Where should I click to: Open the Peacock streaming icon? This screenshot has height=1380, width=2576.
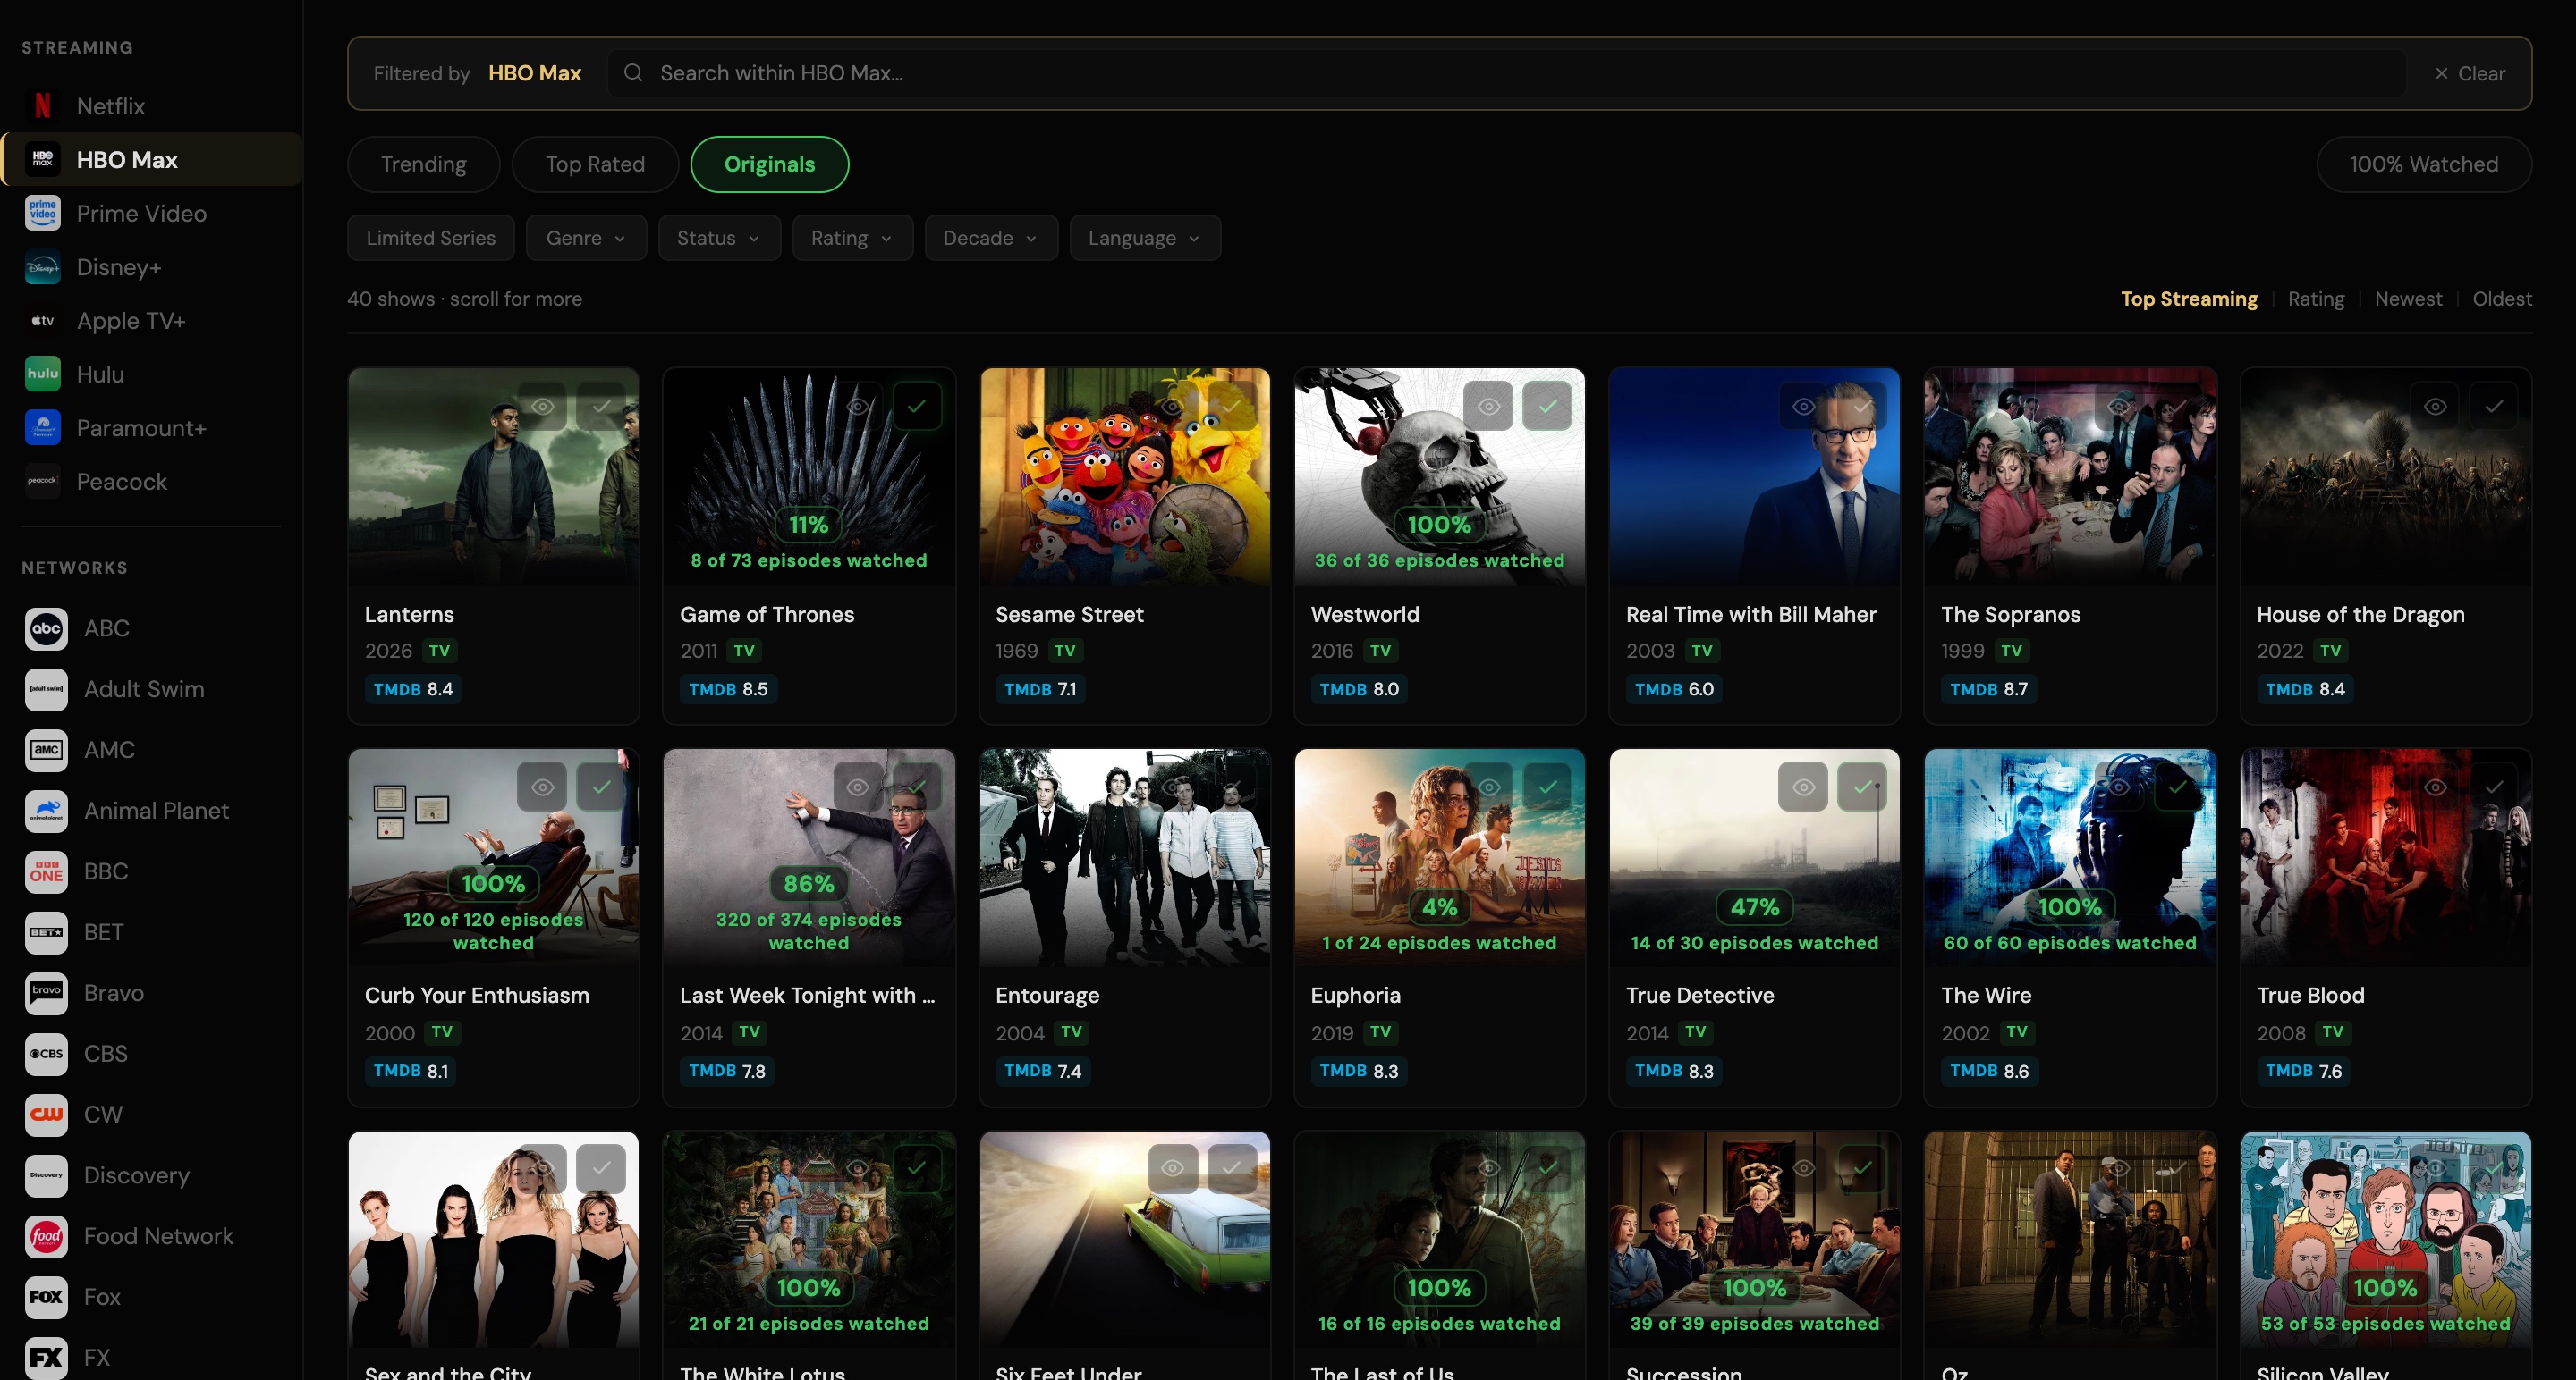pyautogui.click(x=43, y=482)
